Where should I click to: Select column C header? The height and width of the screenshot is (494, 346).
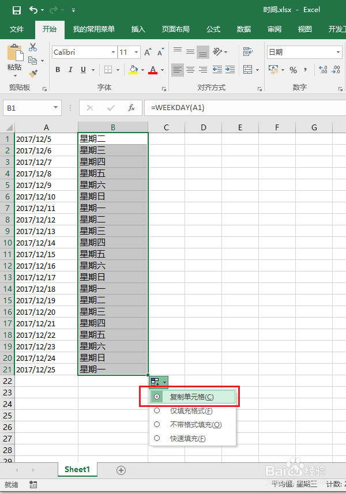167,127
